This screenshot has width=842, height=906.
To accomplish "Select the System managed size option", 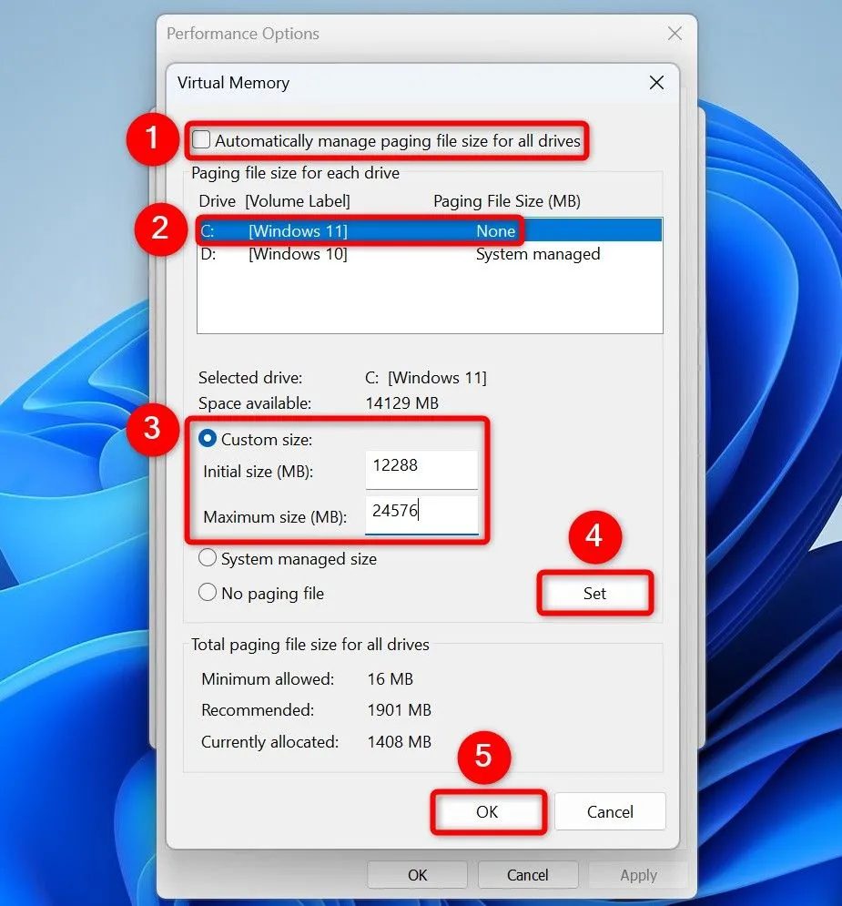I will pos(208,559).
